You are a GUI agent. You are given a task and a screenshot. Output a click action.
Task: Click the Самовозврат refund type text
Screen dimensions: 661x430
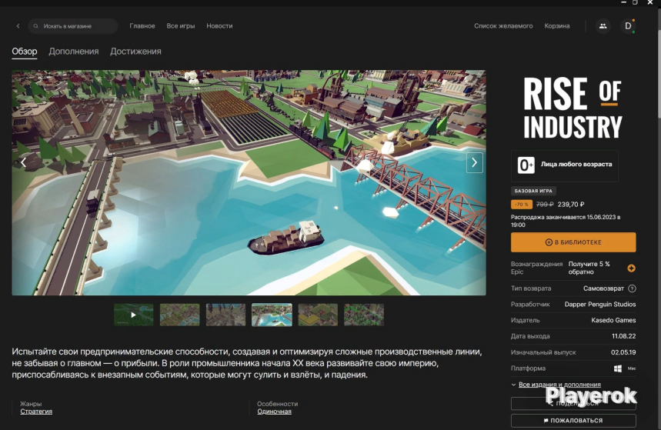(x=603, y=288)
